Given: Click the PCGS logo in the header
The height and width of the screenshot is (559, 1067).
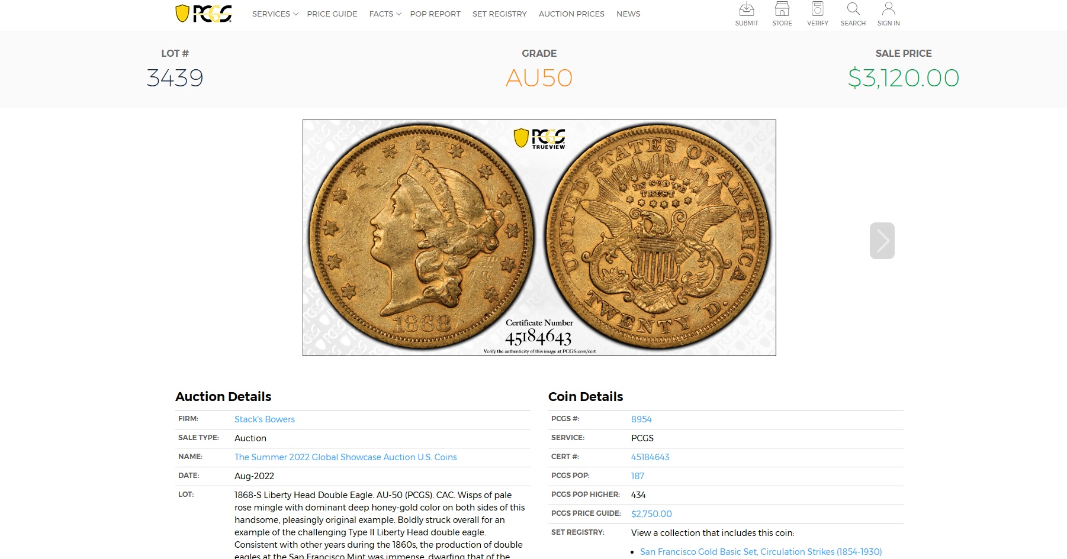Looking at the screenshot, I should pos(204,14).
